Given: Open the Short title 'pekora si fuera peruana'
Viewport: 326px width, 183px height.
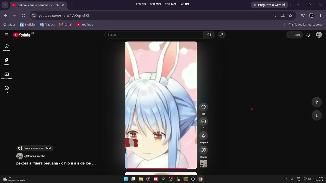Looking at the screenshot, I should click(56, 163).
